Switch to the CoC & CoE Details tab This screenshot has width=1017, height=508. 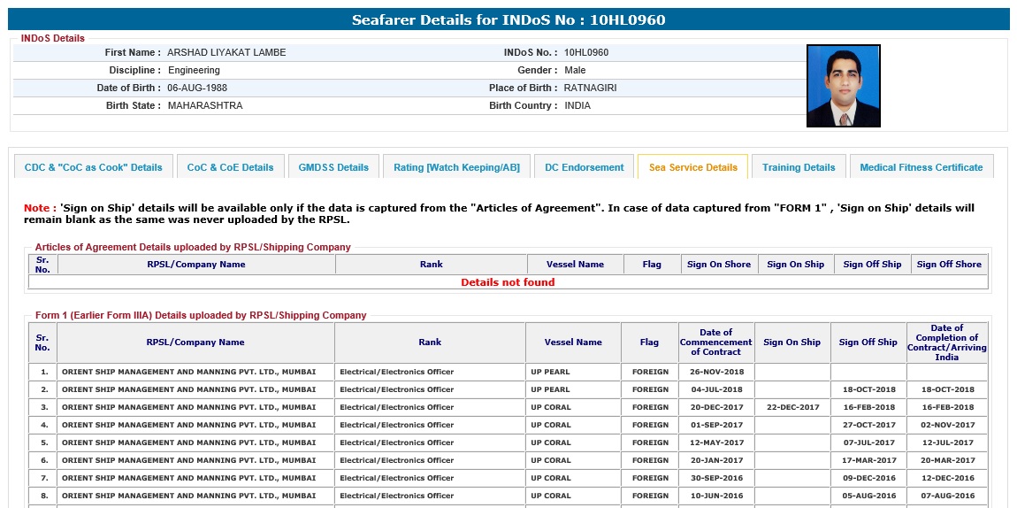[231, 167]
